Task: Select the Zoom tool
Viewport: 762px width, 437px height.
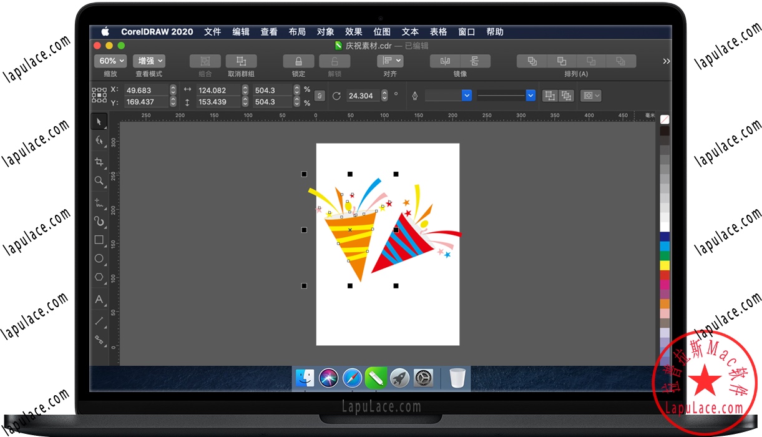Action: [99, 181]
